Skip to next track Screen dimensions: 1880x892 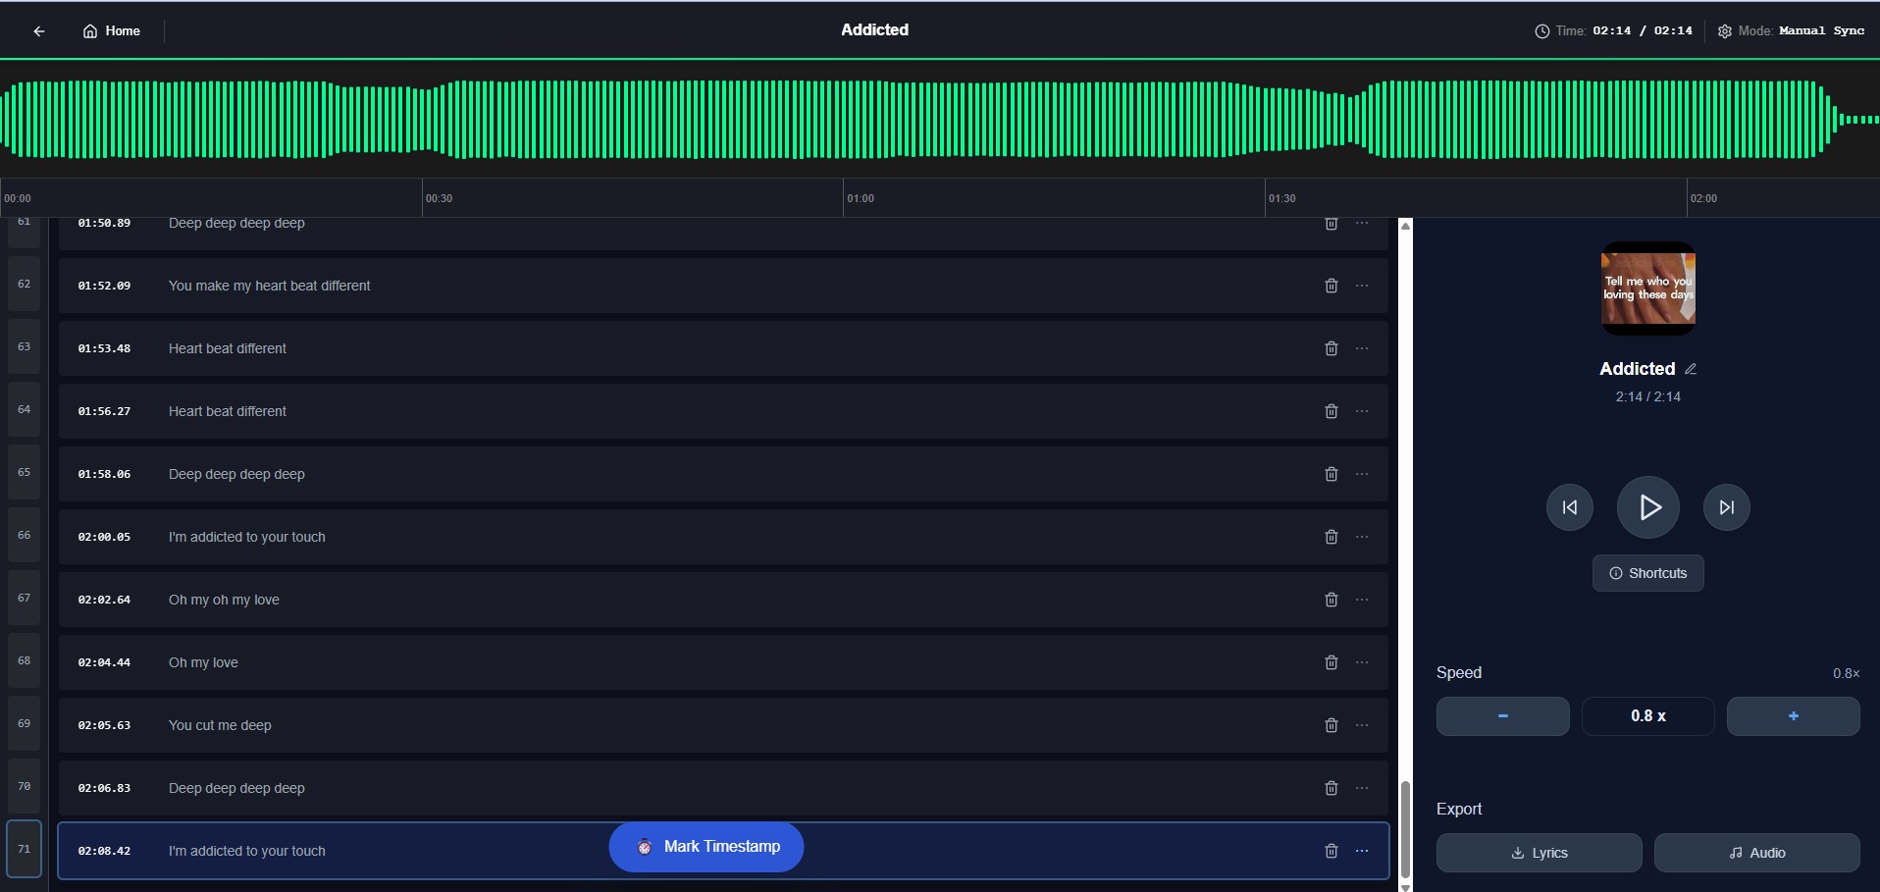[x=1726, y=507]
